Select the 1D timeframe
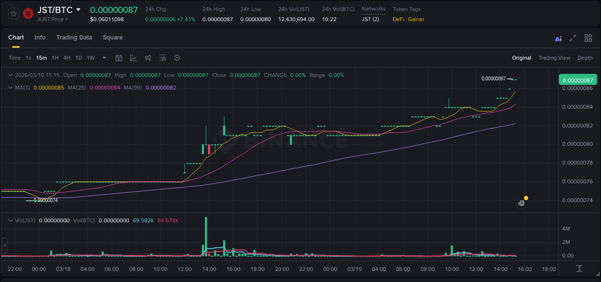The height and width of the screenshot is (282, 601). [x=78, y=58]
